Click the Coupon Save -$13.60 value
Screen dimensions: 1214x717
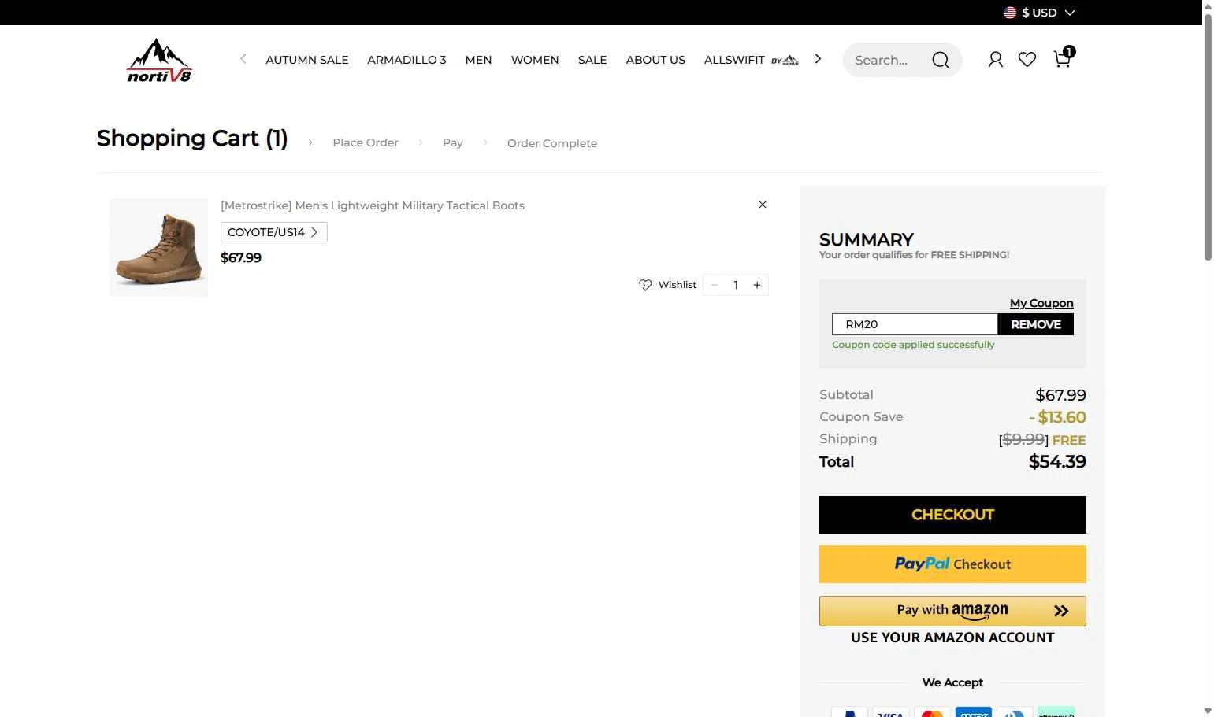click(x=1057, y=417)
